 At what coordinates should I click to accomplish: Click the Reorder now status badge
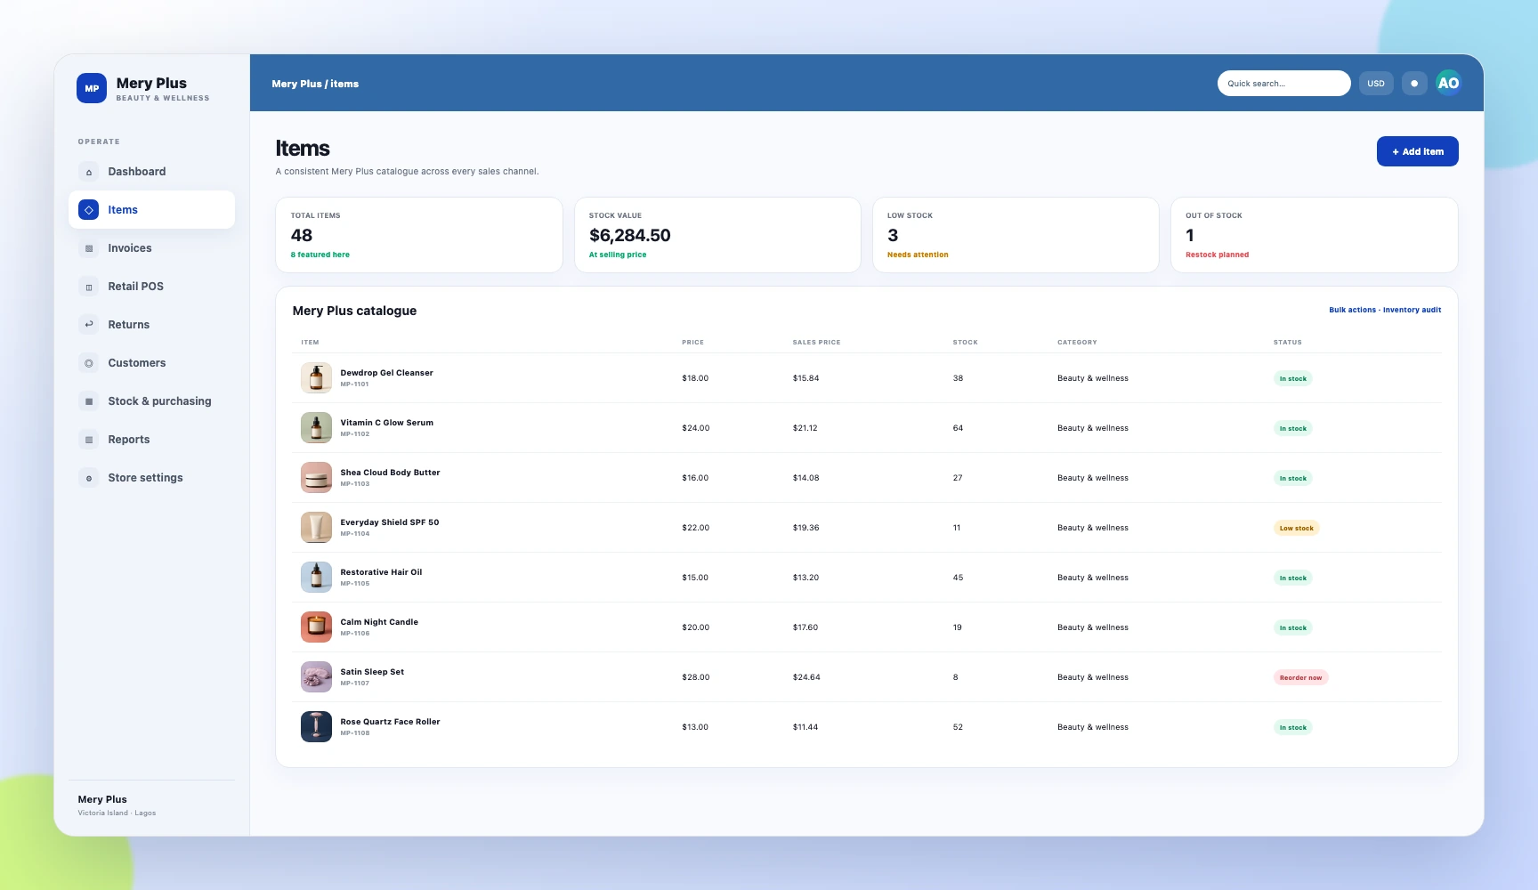coord(1300,677)
